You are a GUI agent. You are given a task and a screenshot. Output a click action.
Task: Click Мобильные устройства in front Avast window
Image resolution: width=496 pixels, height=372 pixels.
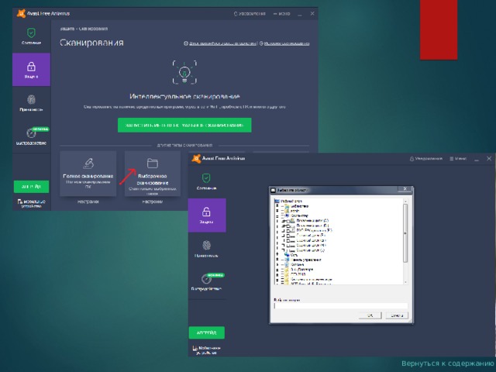pyautogui.click(x=207, y=350)
